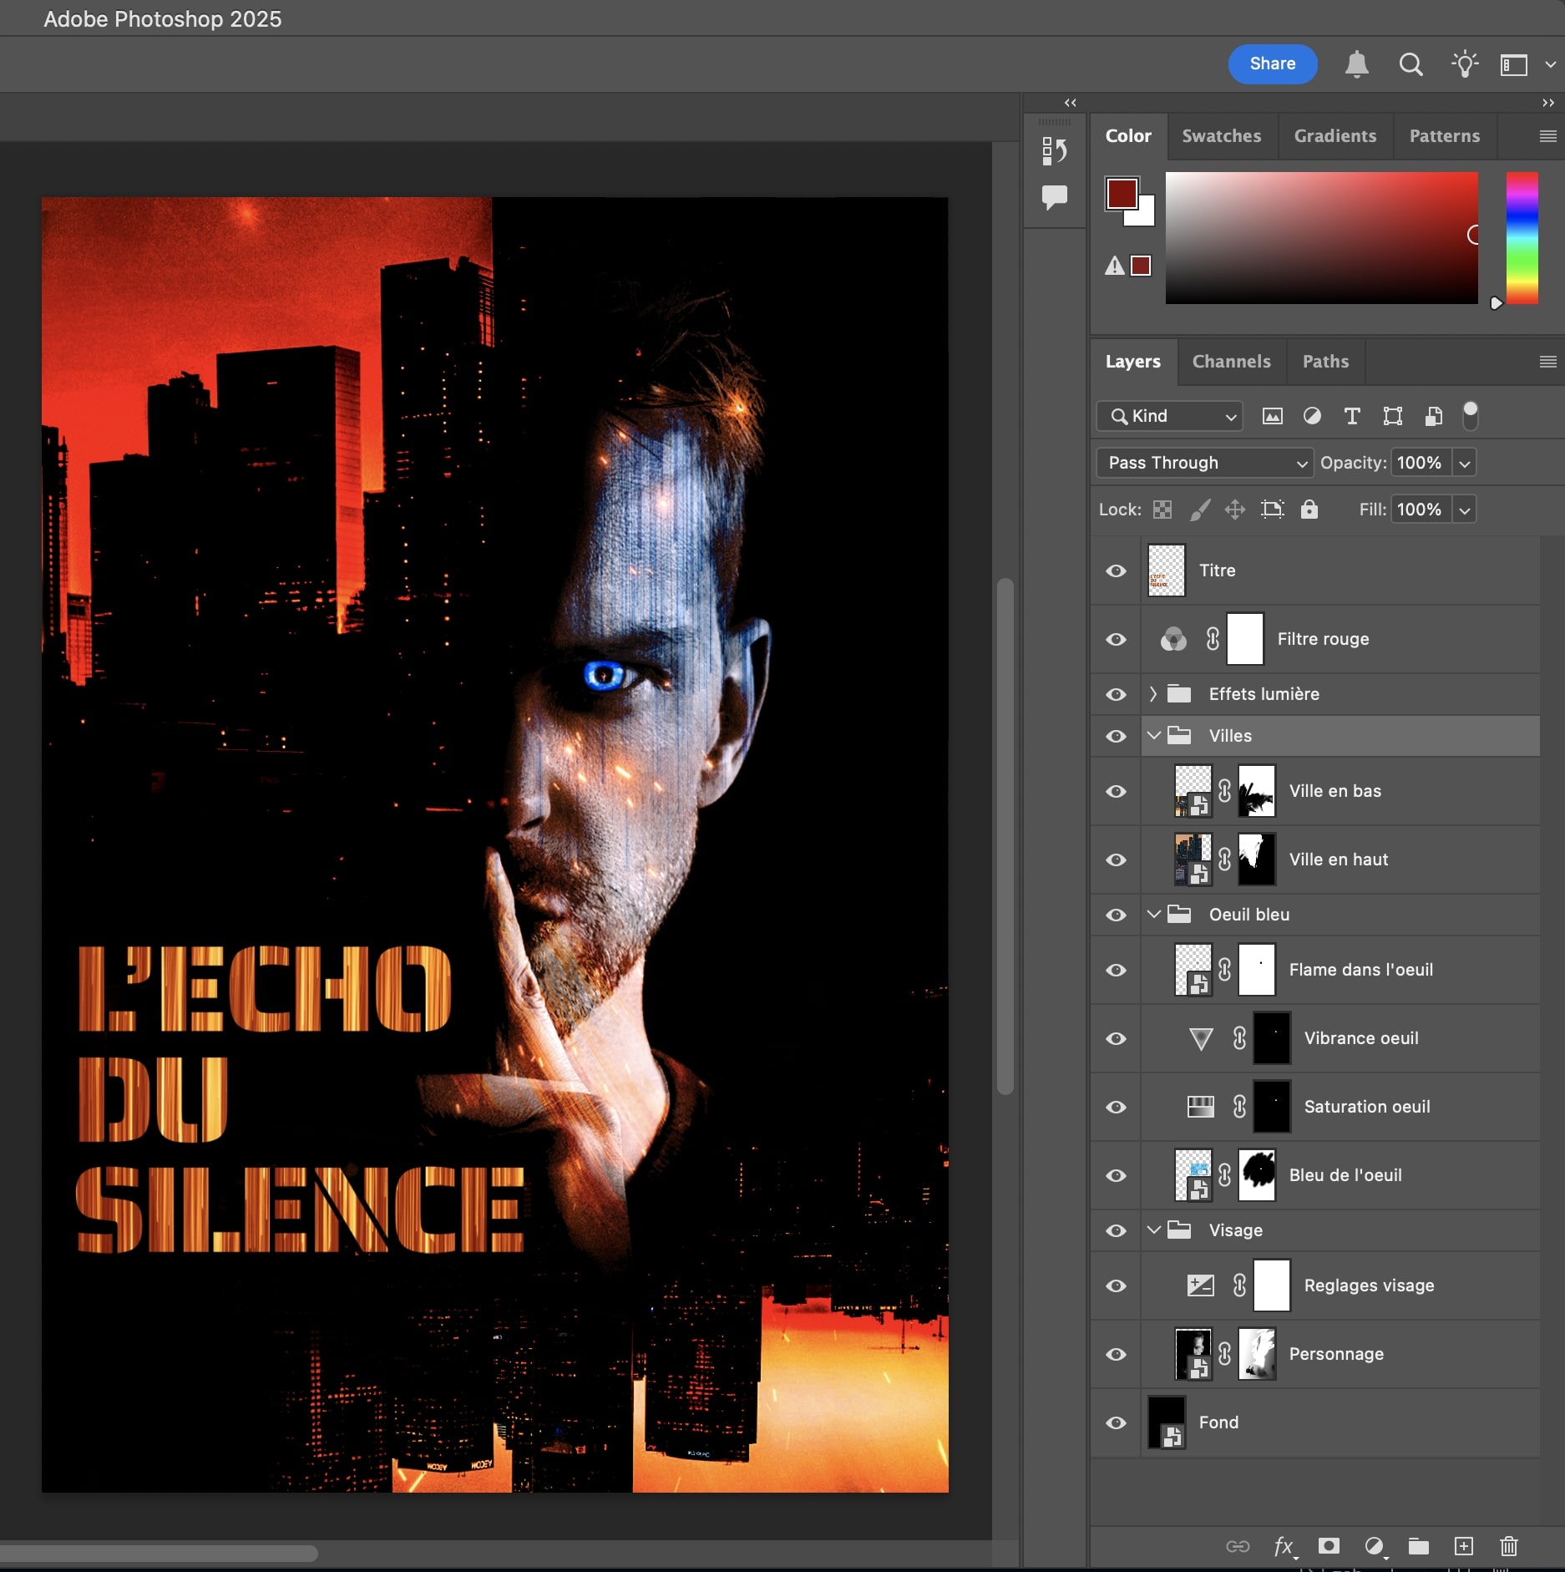Open Photoshop search with magnifier icon
1565x1572 pixels.
1411,64
